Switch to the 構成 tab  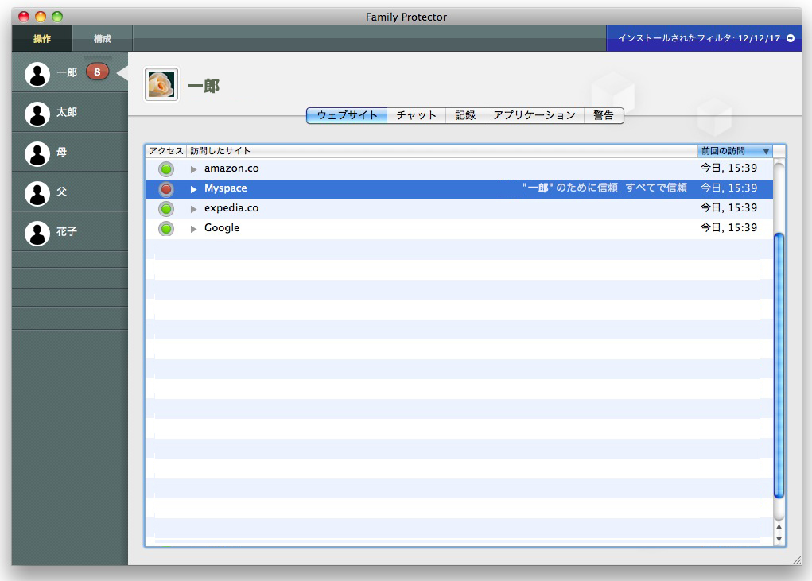103,38
